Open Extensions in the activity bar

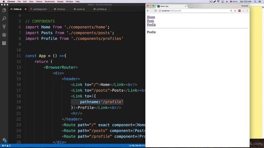point(4,43)
